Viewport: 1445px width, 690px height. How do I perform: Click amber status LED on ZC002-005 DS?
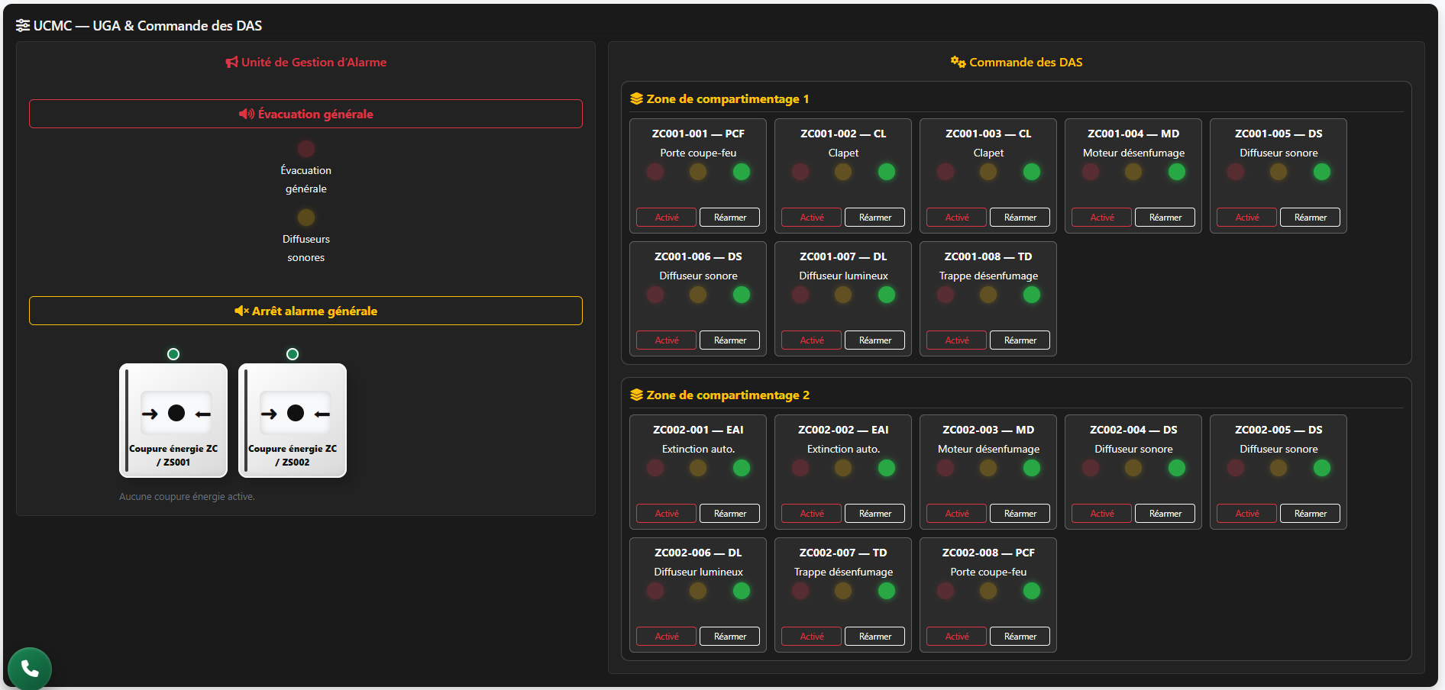(1279, 468)
